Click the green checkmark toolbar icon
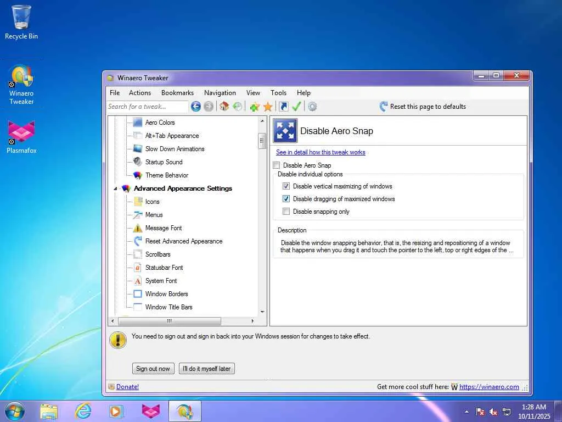Image resolution: width=562 pixels, height=422 pixels. (x=296, y=107)
